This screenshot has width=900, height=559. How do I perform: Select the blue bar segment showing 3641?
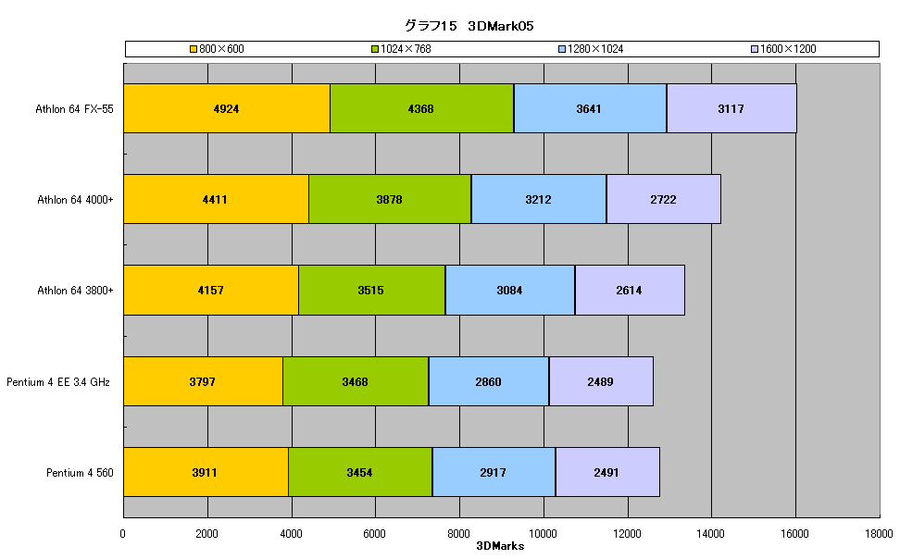click(x=591, y=108)
